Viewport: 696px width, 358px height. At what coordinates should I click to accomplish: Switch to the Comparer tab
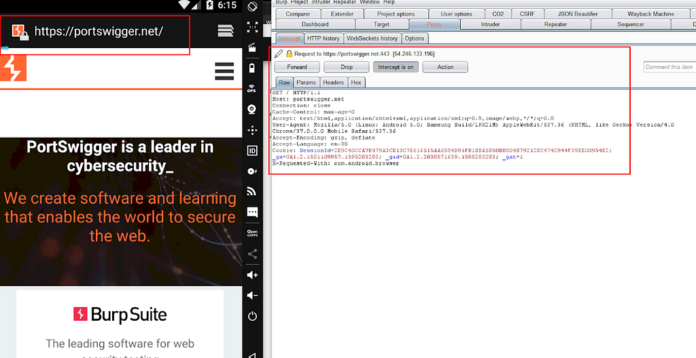(x=298, y=14)
